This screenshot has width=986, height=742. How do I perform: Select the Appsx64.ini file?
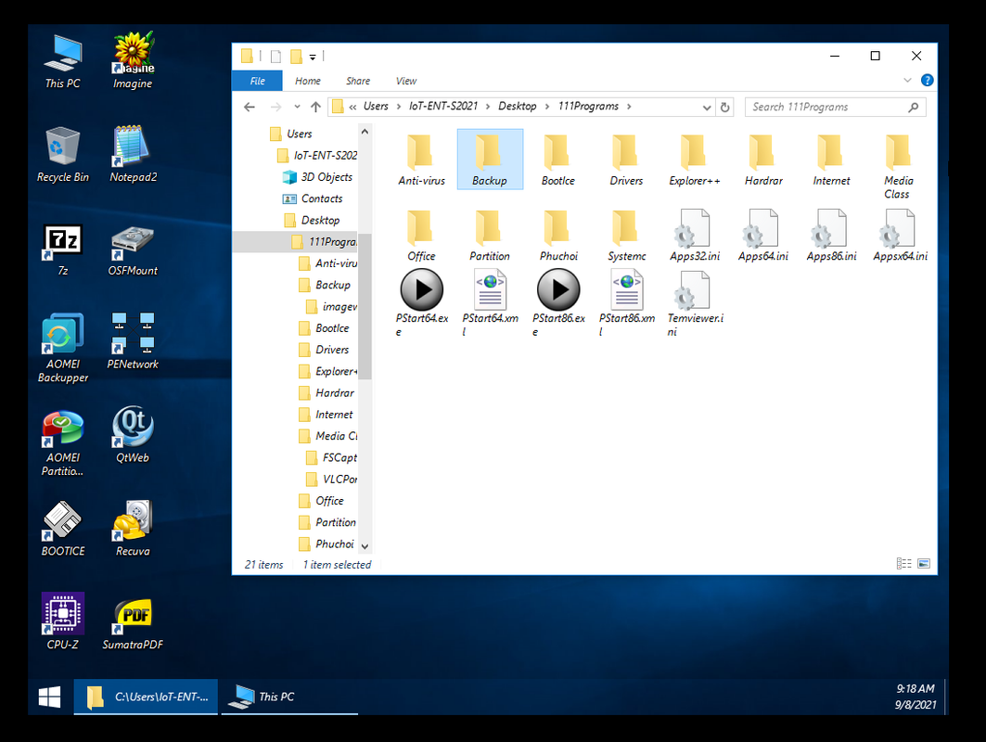(x=899, y=236)
